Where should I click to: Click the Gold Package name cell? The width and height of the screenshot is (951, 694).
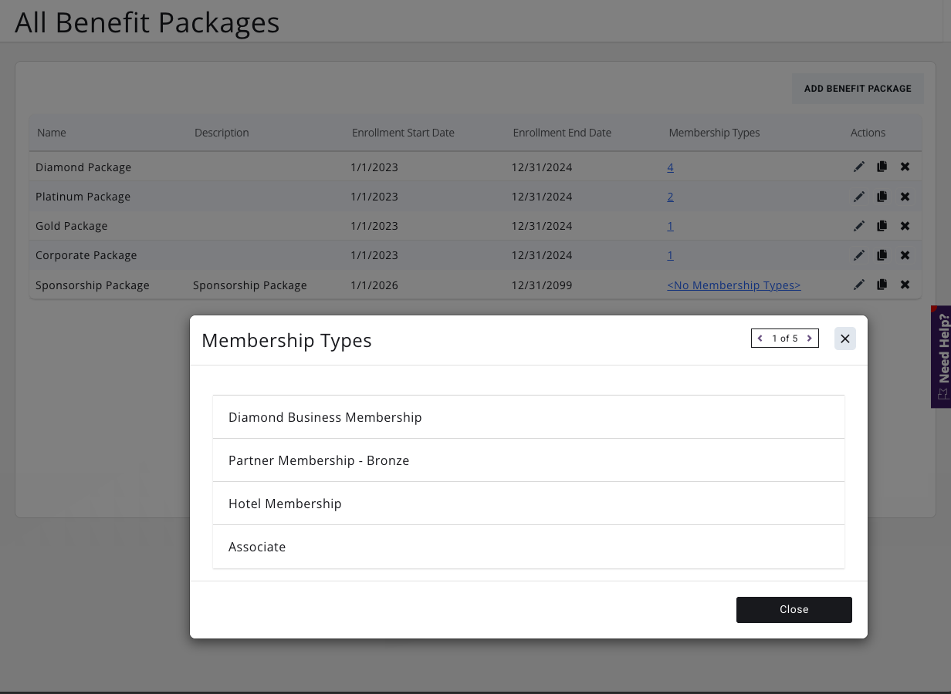click(72, 226)
